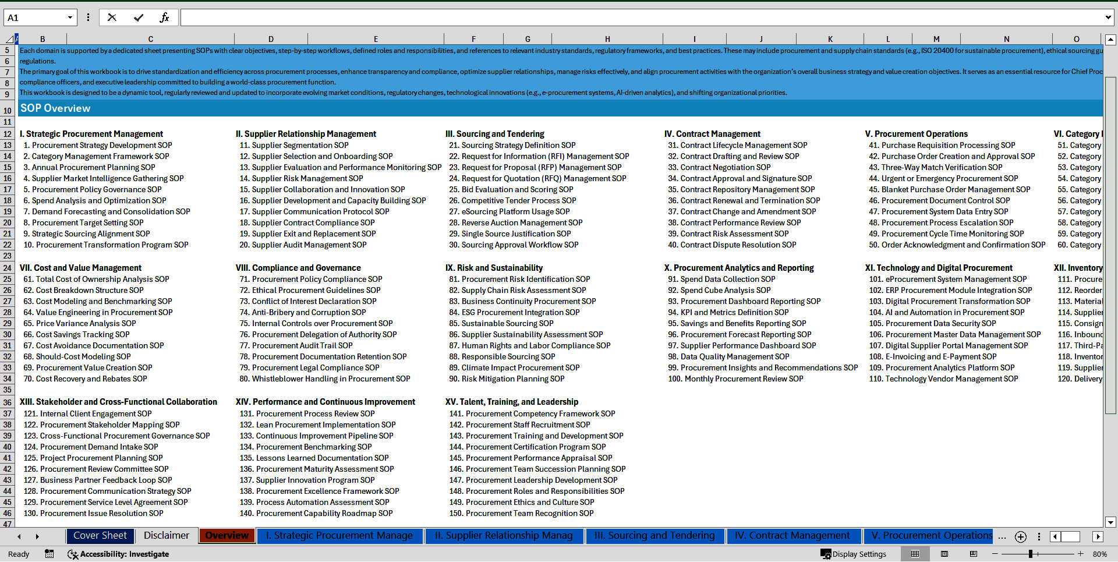Viewport: 1118px width, 562px height.
Task: Click Accessibility: Investigate in status bar
Action: tap(118, 554)
